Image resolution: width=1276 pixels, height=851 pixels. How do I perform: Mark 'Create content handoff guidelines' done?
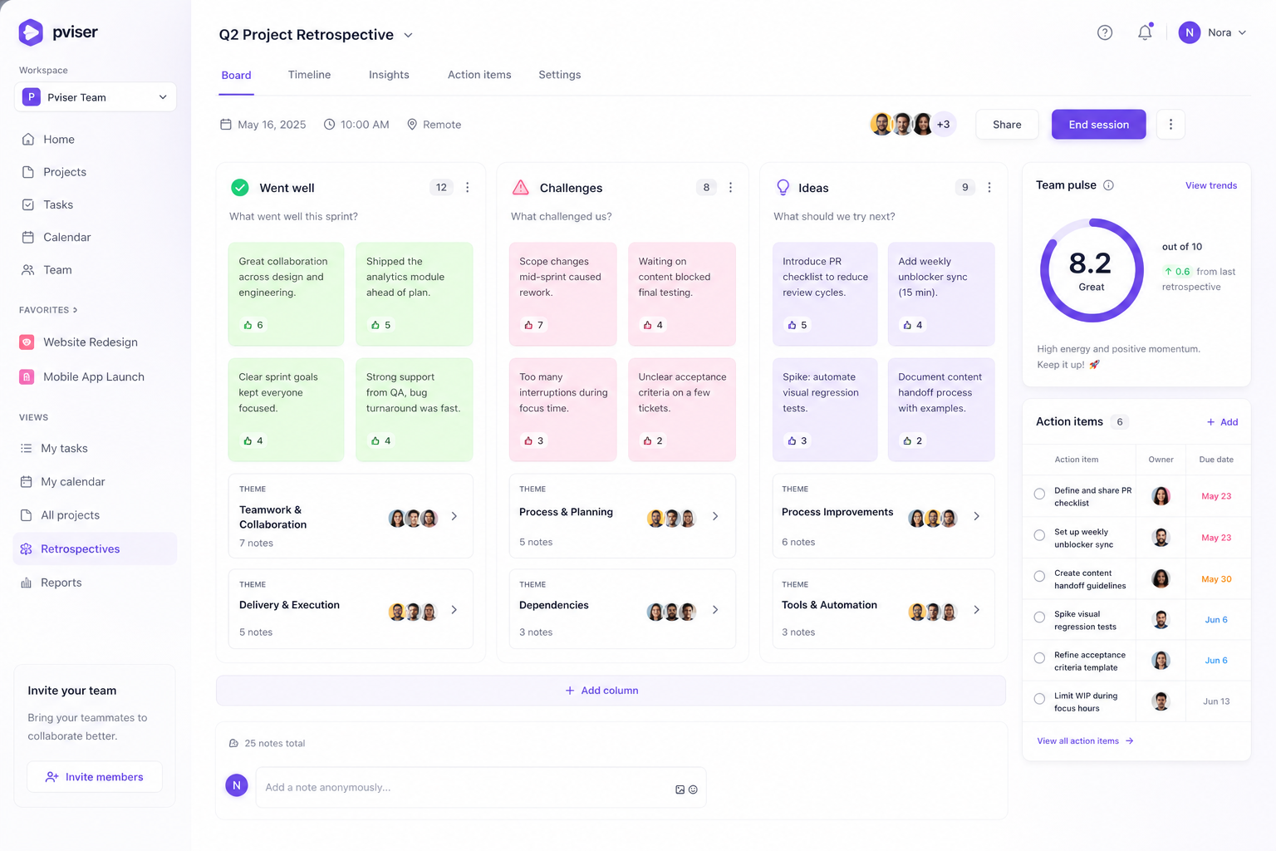[x=1039, y=576]
